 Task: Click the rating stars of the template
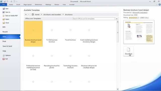tap(134, 18)
